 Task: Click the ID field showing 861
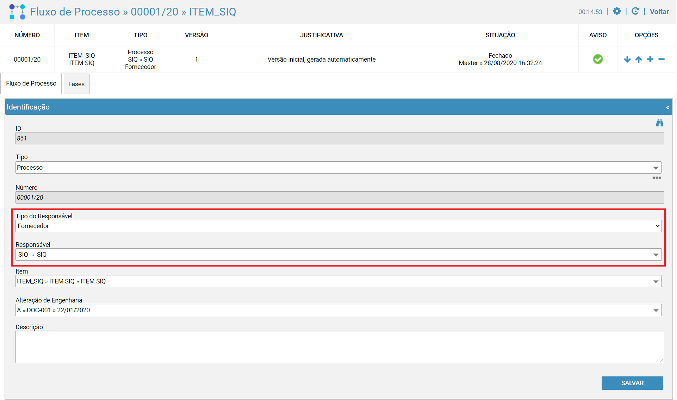340,138
